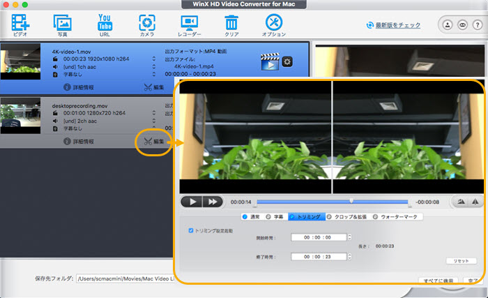The image size is (488, 298).
Task: Select the トリミング tab
Action: tap(307, 216)
